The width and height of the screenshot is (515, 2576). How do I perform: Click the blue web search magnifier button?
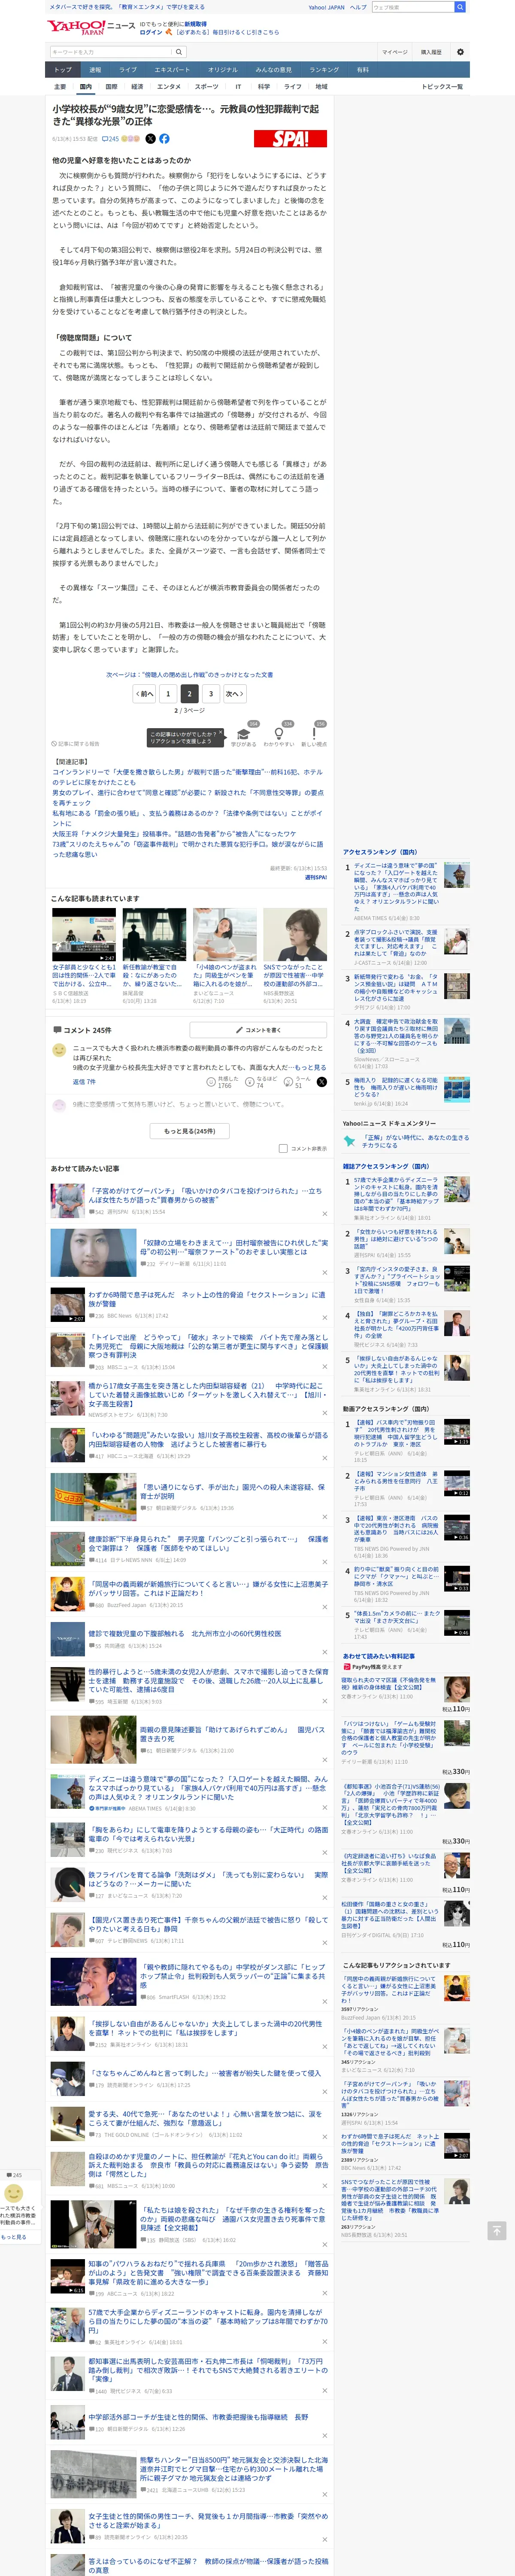(x=460, y=7)
